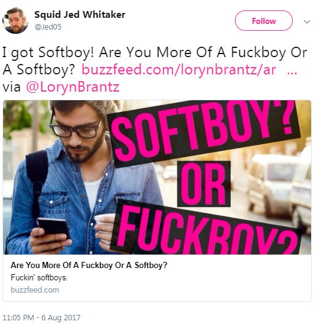316x324 pixels.
Task: Click the word "via" in the tweet text
Action: [12, 87]
